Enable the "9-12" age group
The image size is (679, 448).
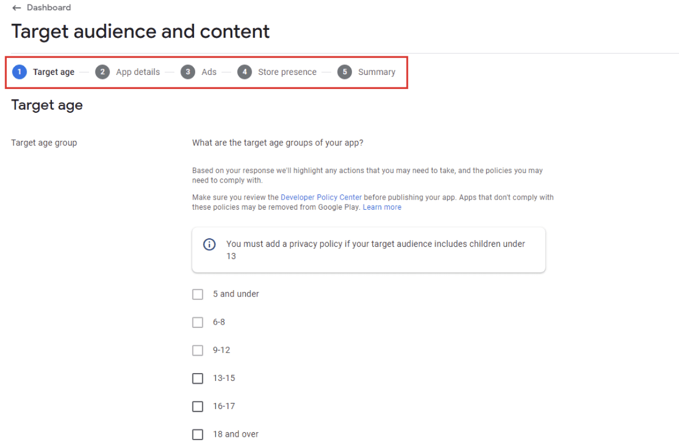coord(197,350)
